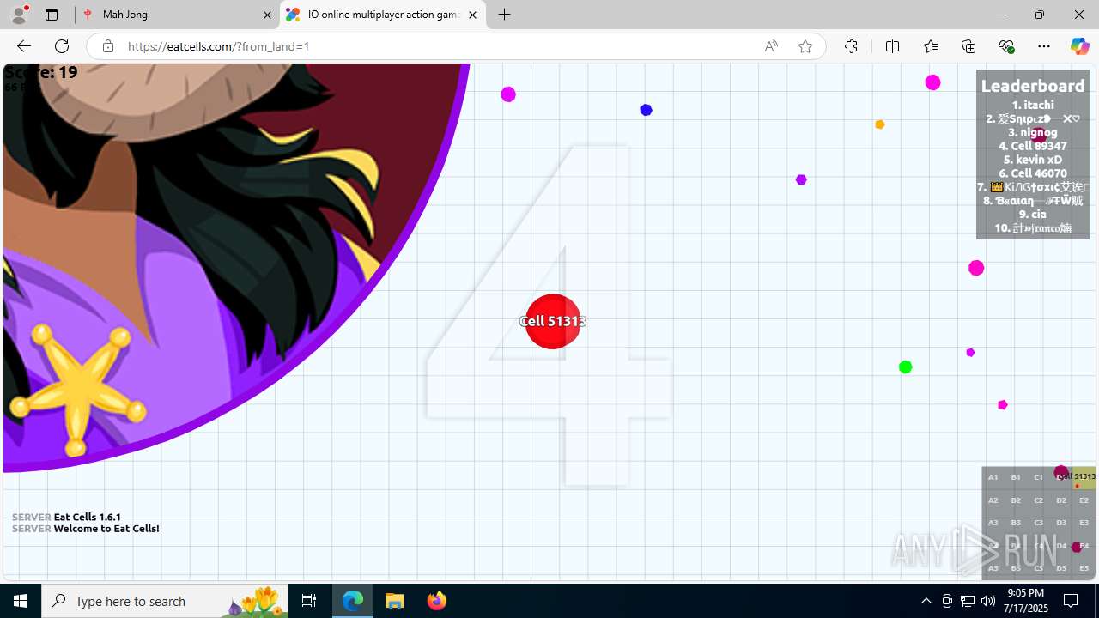1099x618 pixels.
Task: Open the Windows Start menu
Action: coord(21,601)
